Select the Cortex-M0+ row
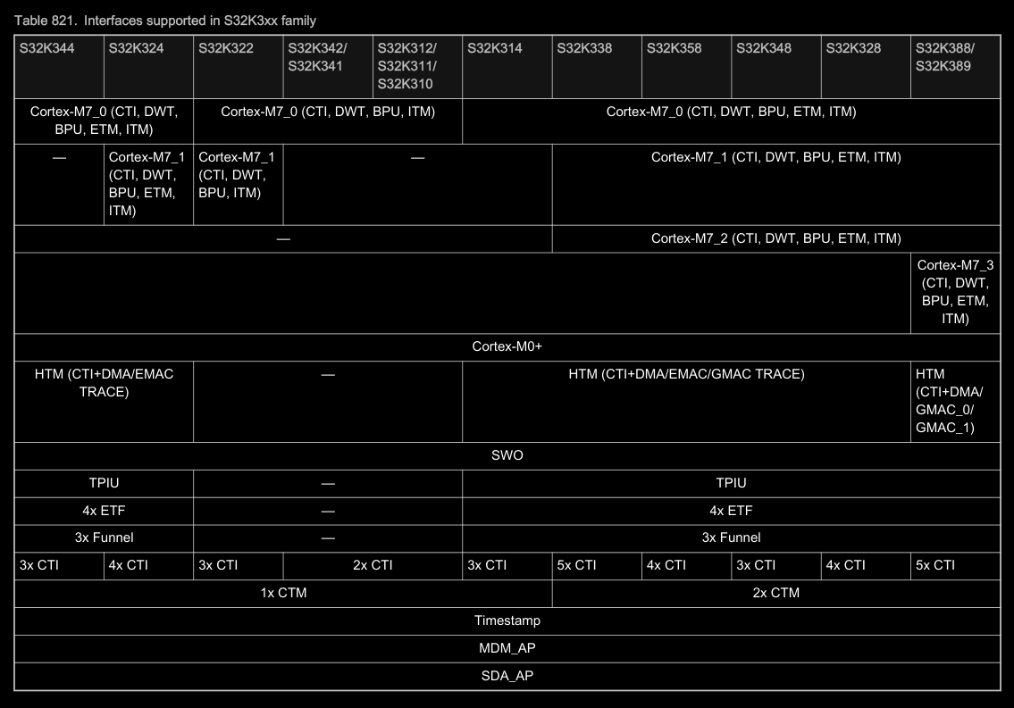The width and height of the screenshot is (1014, 708). (507, 346)
